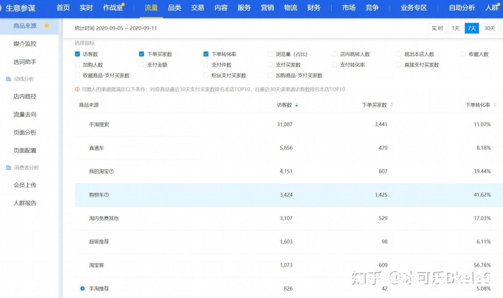Expand the 手淘推荐 row

tap(83, 289)
